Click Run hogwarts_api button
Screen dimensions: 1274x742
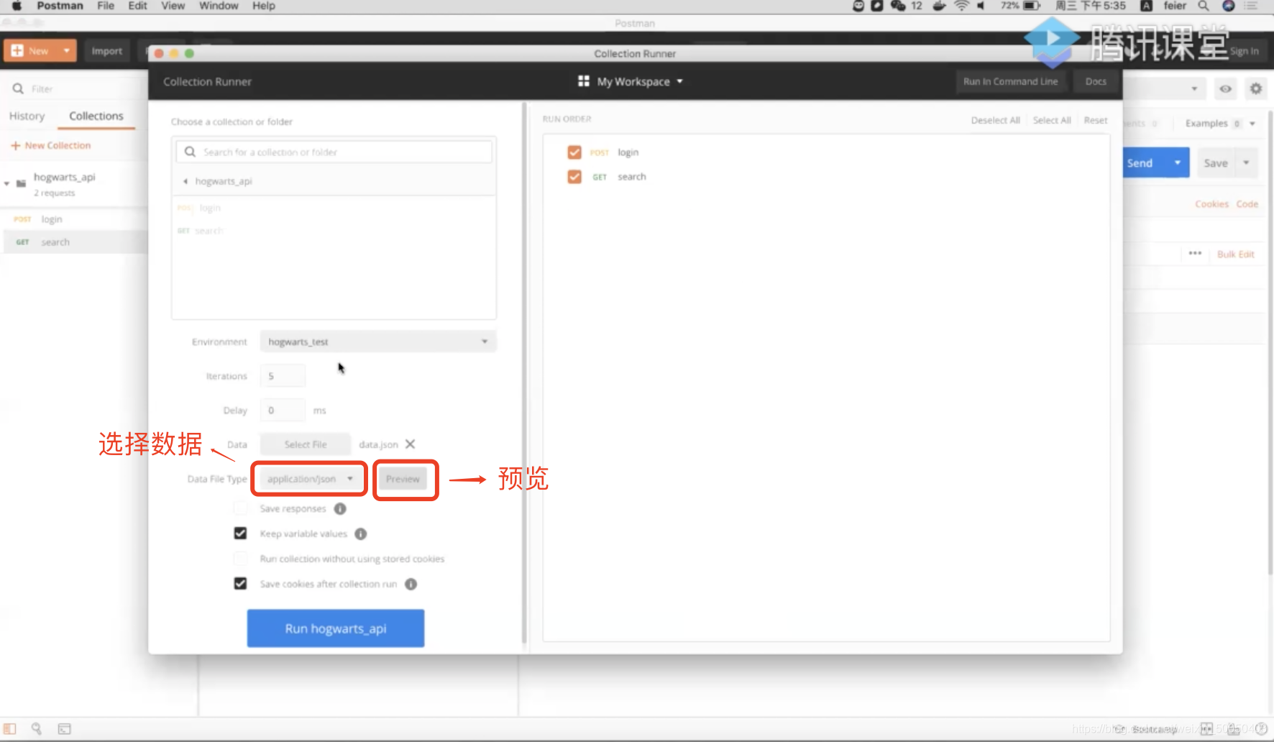point(336,628)
